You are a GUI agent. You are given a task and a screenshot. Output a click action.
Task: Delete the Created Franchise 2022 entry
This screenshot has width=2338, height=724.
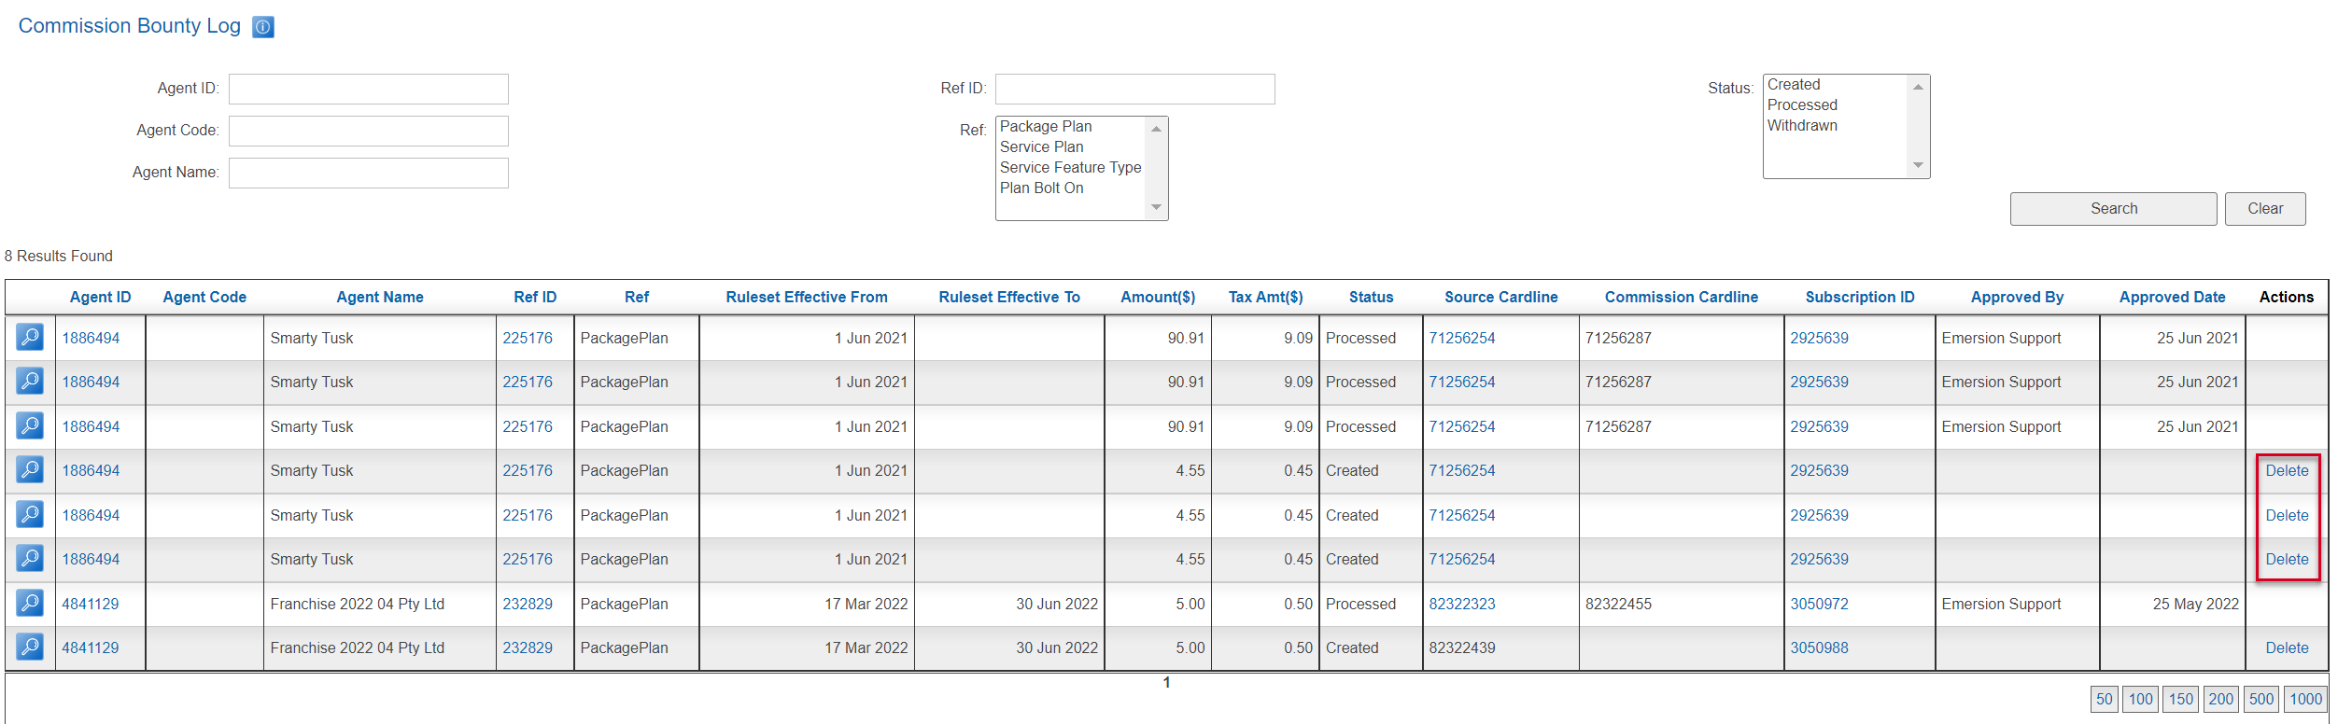(2286, 647)
